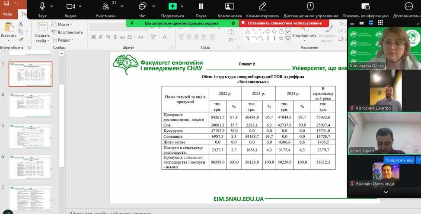Click the Zoom microphone icon (Звук)
421x214 pixels.
pos(42,6)
